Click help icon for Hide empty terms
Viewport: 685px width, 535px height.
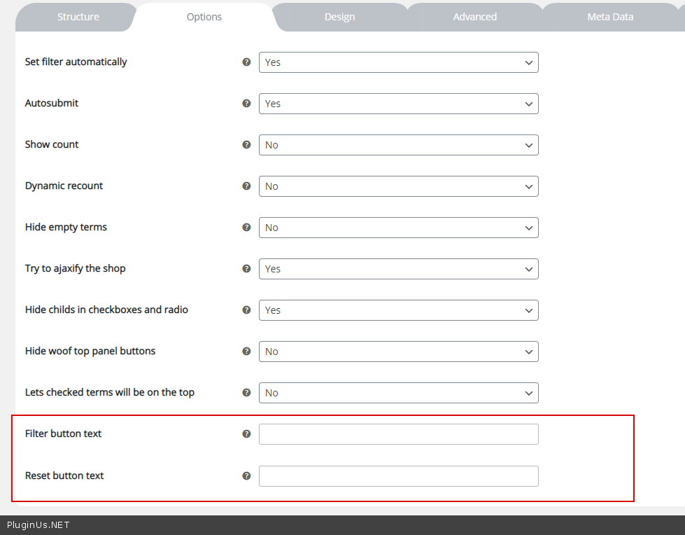pos(246,228)
